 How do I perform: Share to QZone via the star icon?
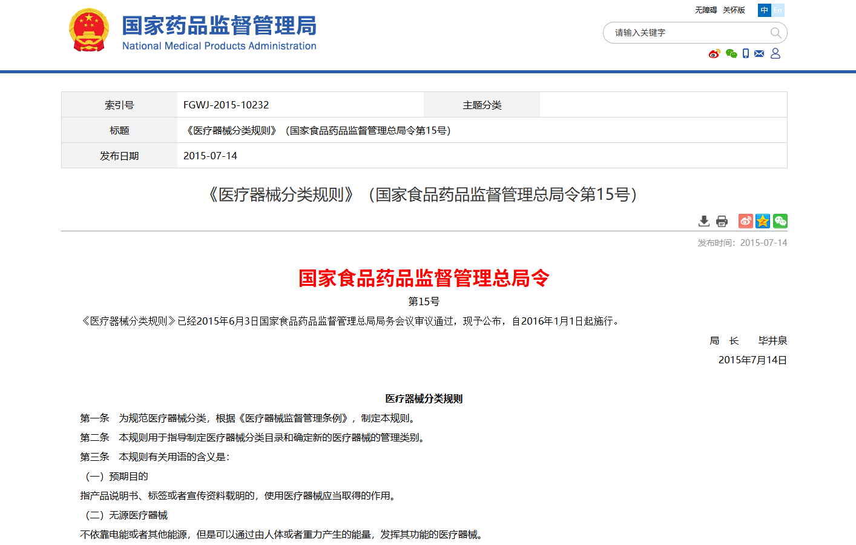coord(763,221)
